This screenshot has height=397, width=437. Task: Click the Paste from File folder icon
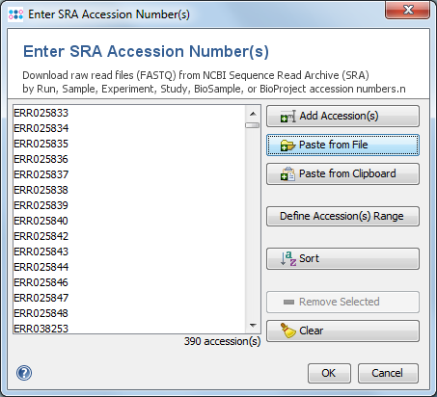pos(287,146)
